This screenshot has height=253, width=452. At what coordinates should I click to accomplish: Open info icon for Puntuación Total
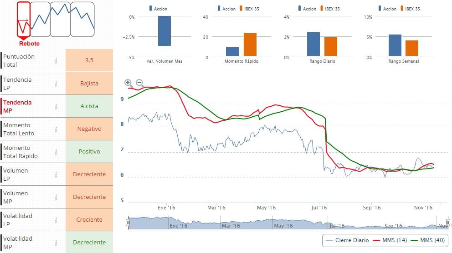tap(56, 61)
